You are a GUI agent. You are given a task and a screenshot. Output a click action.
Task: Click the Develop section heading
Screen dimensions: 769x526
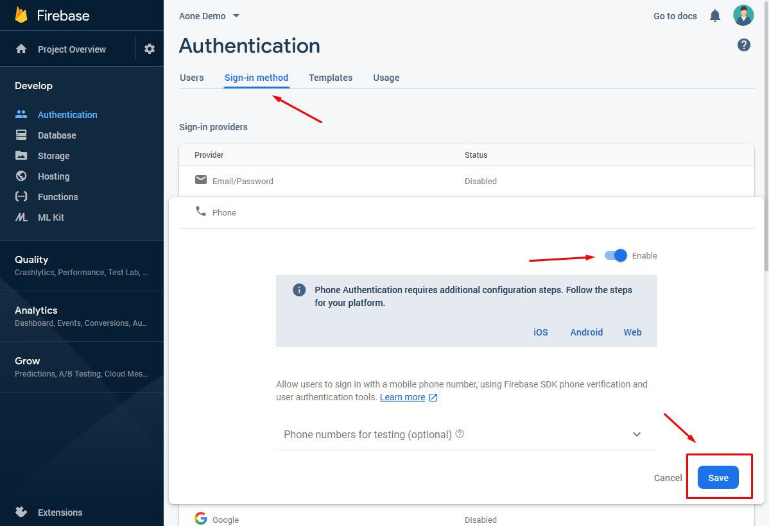pyautogui.click(x=33, y=86)
